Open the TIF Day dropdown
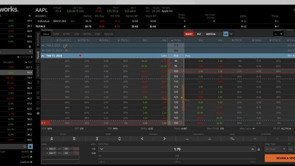The image size is (295, 166). (x=291, y=149)
